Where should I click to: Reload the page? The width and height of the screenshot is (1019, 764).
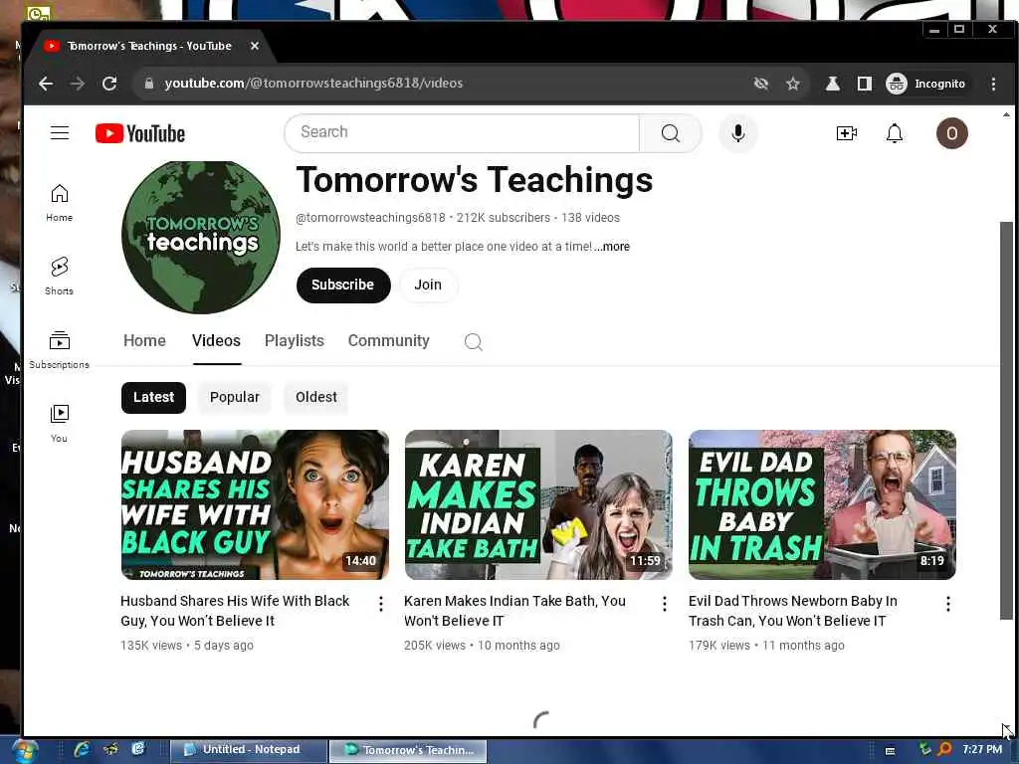109,84
